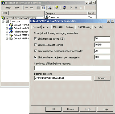This screenshot has height=114, width=115.
Task: Select the Messages tab
Action: point(58,27)
